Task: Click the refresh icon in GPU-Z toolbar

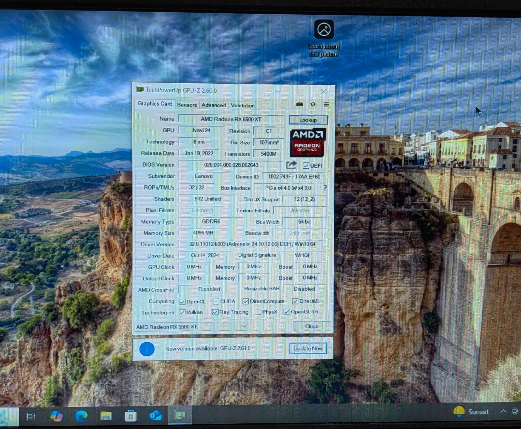Action: tap(313, 104)
